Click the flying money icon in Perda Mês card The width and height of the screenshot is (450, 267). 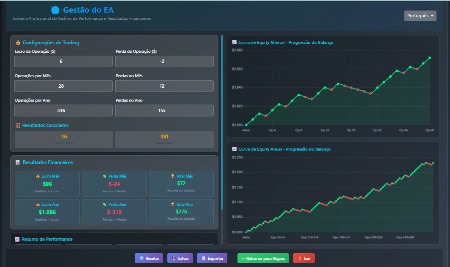click(x=105, y=176)
